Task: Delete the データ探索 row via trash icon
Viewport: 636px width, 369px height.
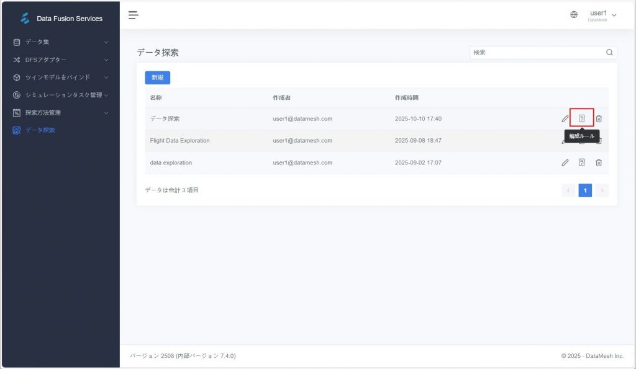Action: pyautogui.click(x=599, y=118)
